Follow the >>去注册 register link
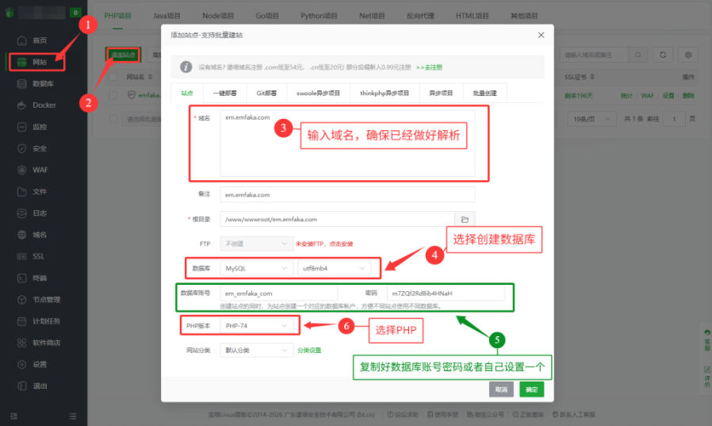 coord(429,67)
